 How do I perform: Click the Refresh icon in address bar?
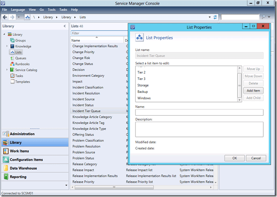click(x=215, y=17)
